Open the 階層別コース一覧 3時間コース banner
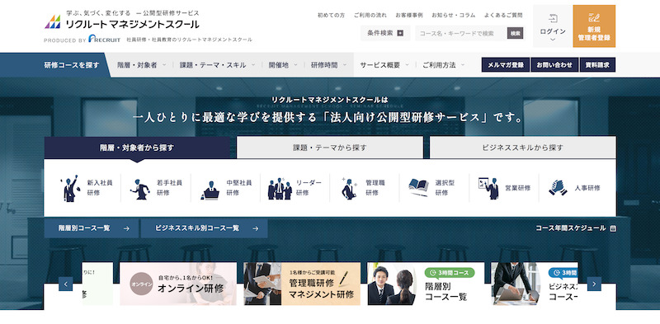Viewport: 660px width, 324px height. tap(426, 284)
